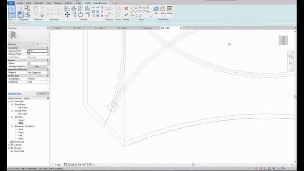Image resolution: width=304 pixels, height=171 pixels.
Task: Click the horizontal scrollbar thumb below the canvas
Action: [x=193, y=165]
